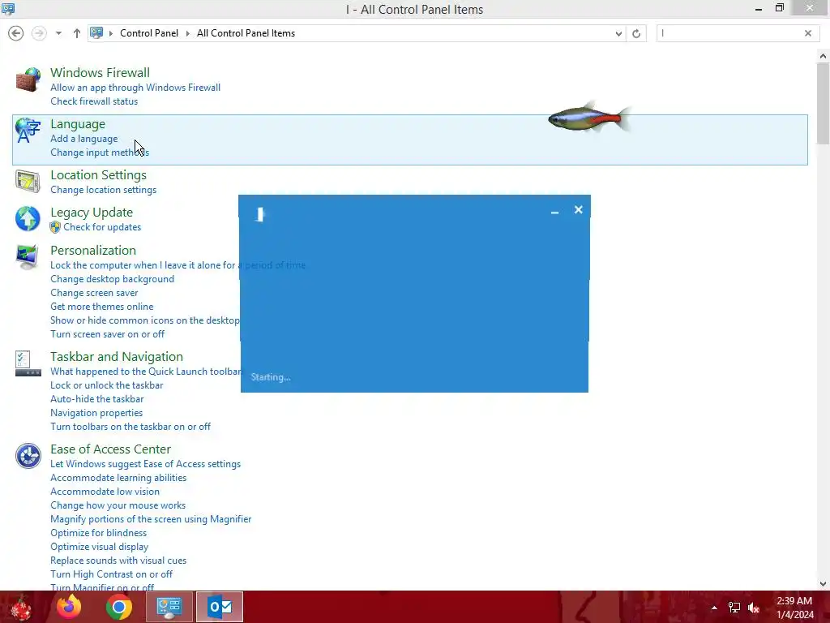
Task: Open Taskbar and Navigation heading
Action: (117, 357)
